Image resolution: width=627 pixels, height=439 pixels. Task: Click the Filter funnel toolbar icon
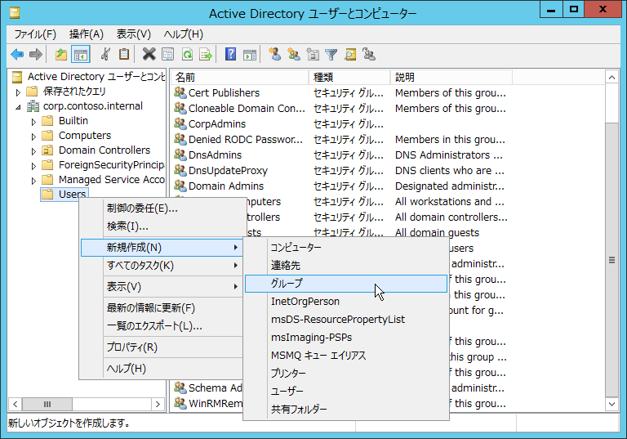pyautogui.click(x=331, y=54)
